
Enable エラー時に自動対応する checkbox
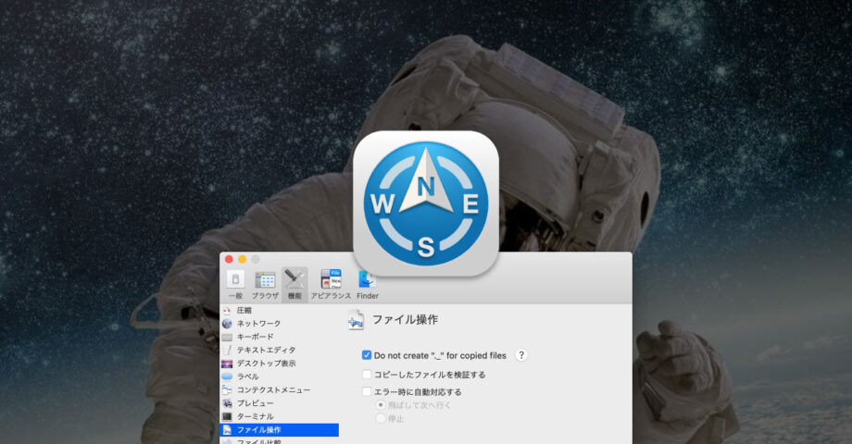[367, 392]
